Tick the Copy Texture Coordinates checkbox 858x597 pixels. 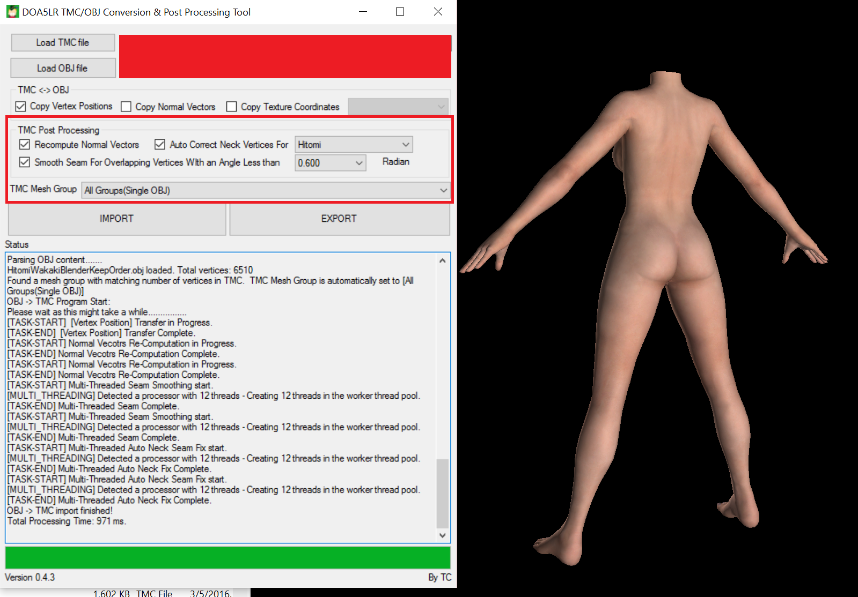point(232,107)
